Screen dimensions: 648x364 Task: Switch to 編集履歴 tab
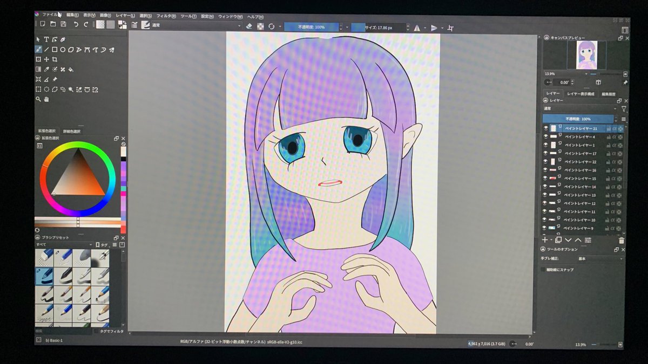click(x=609, y=94)
